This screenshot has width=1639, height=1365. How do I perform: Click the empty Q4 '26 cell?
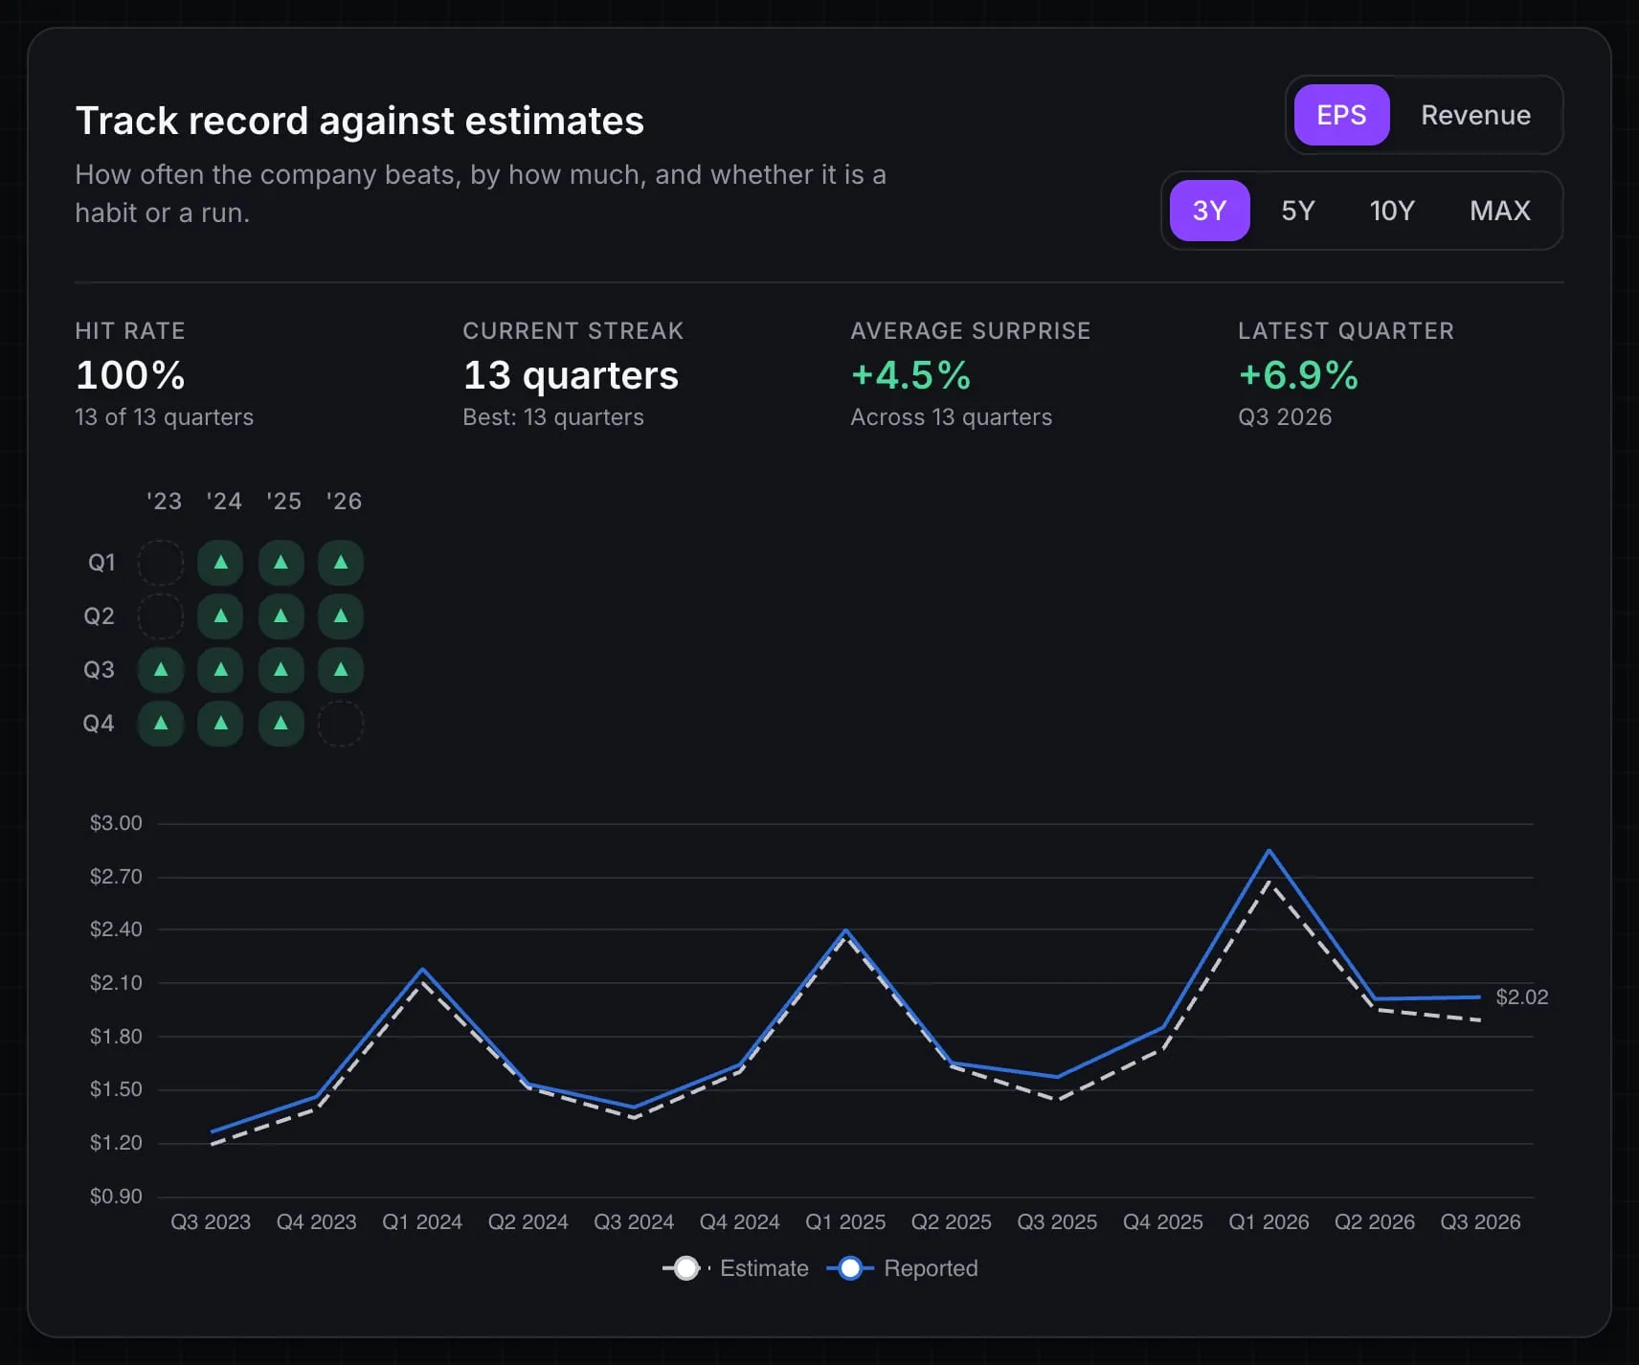(x=341, y=724)
